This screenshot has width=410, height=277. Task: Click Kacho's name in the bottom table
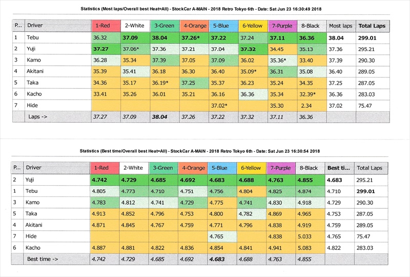coord(34,248)
